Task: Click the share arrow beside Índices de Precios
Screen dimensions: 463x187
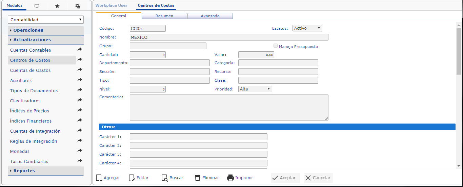Action: (x=80, y=110)
